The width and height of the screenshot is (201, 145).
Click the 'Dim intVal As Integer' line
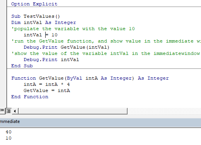(44, 22)
